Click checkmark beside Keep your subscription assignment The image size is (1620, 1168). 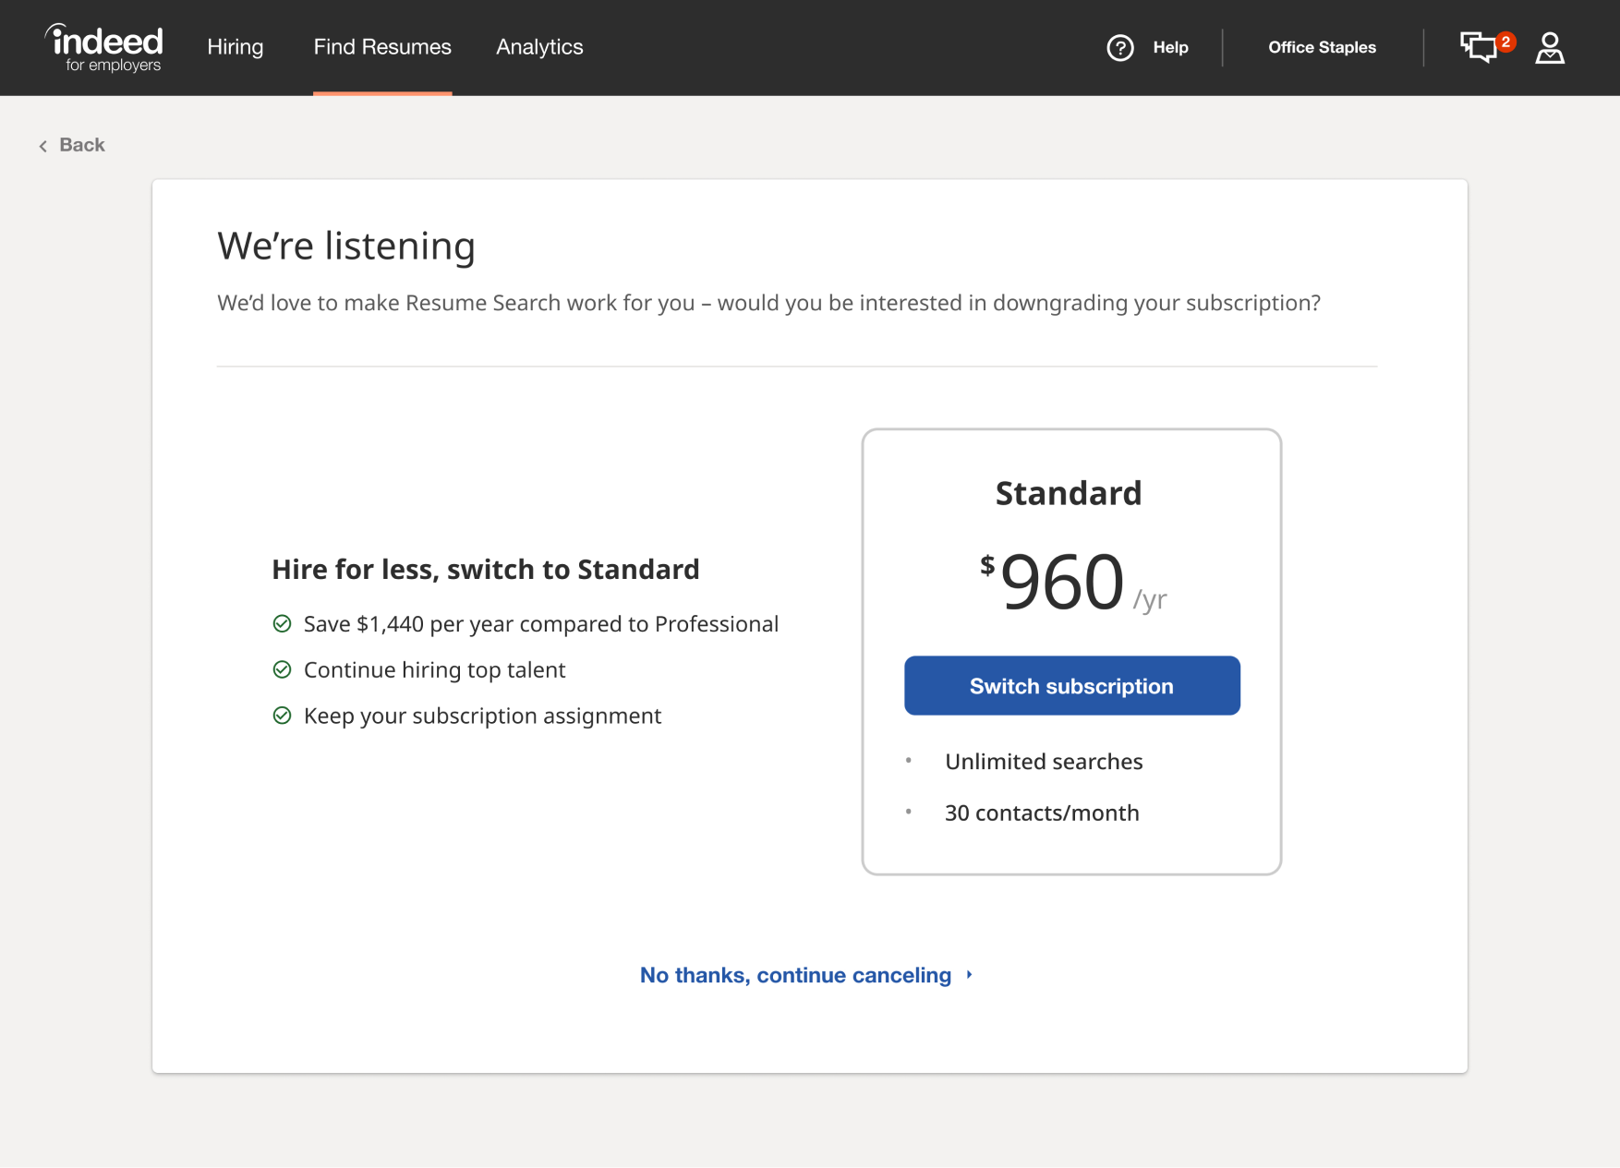(x=283, y=716)
